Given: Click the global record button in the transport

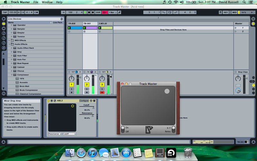Looking at the screenshot, I should pos(93,12).
